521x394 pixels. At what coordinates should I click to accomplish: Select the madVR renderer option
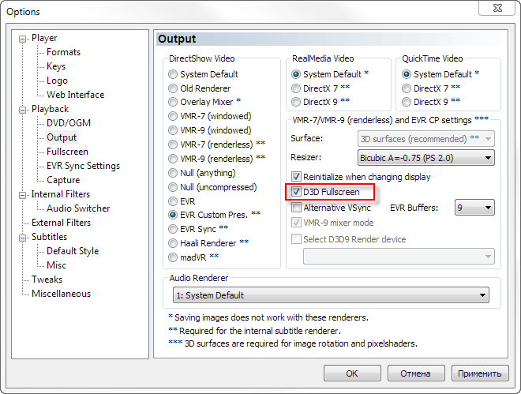click(x=173, y=257)
